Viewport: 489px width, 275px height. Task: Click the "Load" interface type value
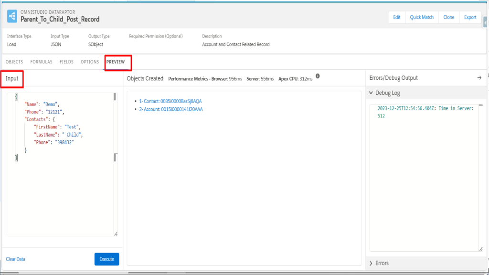pyautogui.click(x=11, y=44)
